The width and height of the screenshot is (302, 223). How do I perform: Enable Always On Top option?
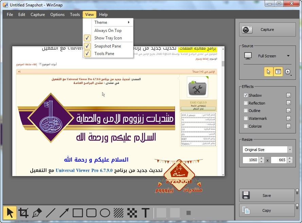[108, 31]
